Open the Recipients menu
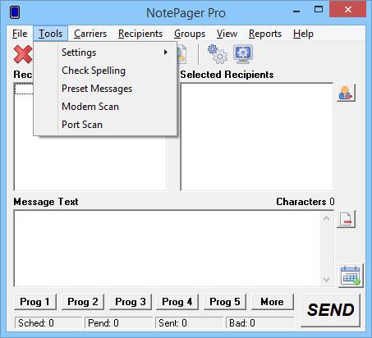The image size is (372, 338). (x=140, y=34)
